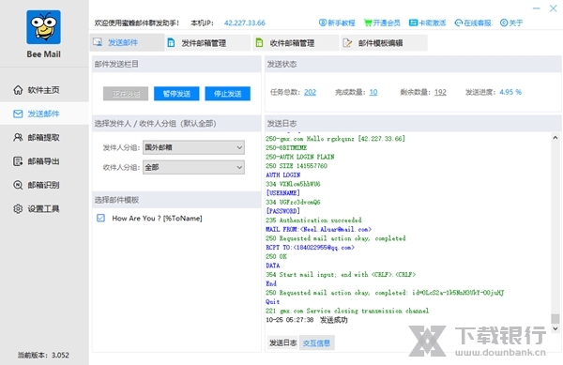Click the 发件邮箱管理 tab document icon
This screenshot has width=563, height=365.
tap(172, 43)
